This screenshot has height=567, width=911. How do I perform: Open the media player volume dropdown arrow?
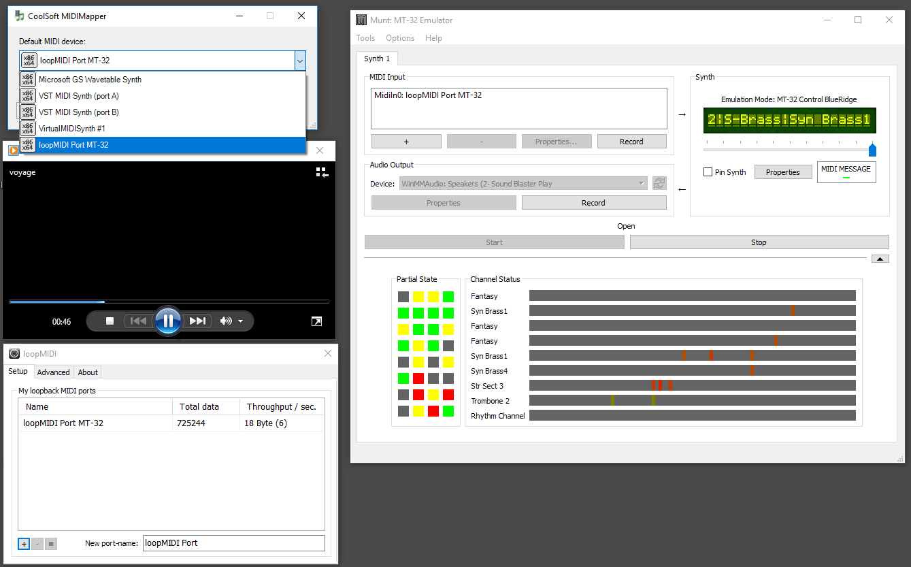(241, 322)
